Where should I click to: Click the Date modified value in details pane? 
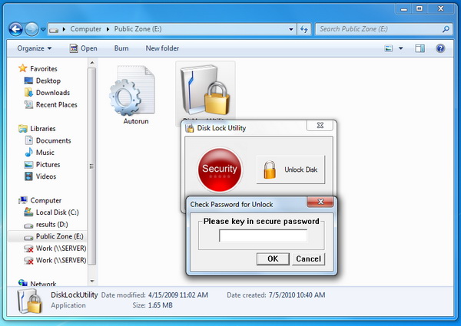[x=178, y=295]
